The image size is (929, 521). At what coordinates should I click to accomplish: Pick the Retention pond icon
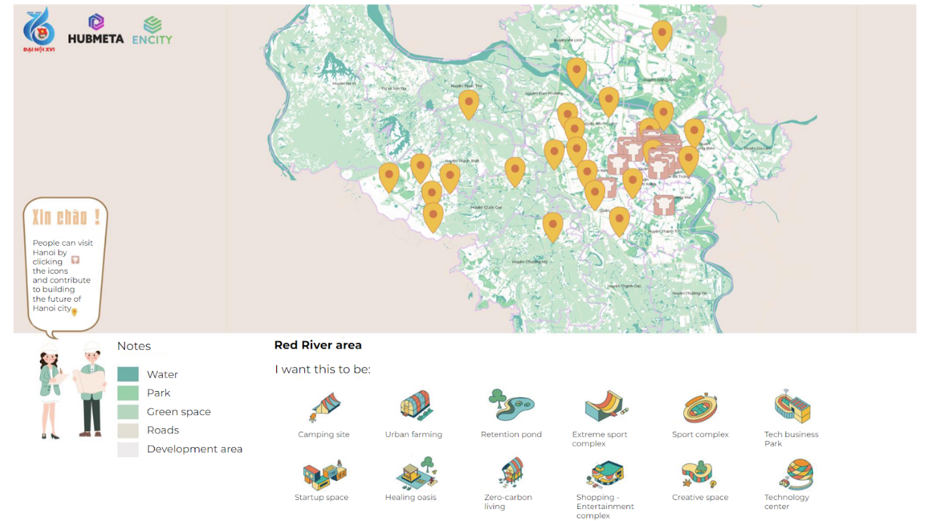[511, 404]
